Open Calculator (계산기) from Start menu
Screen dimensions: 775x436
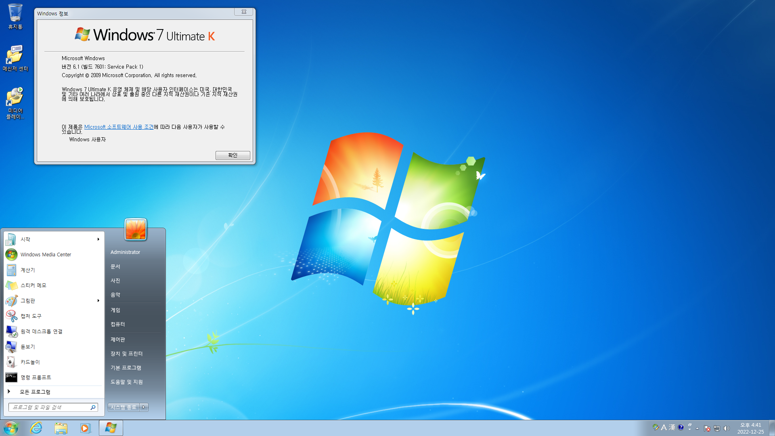click(x=28, y=270)
